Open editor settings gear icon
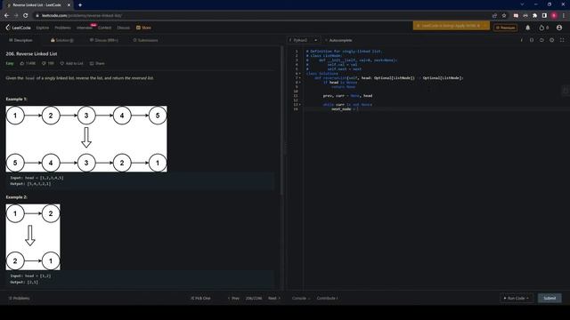 [552, 40]
